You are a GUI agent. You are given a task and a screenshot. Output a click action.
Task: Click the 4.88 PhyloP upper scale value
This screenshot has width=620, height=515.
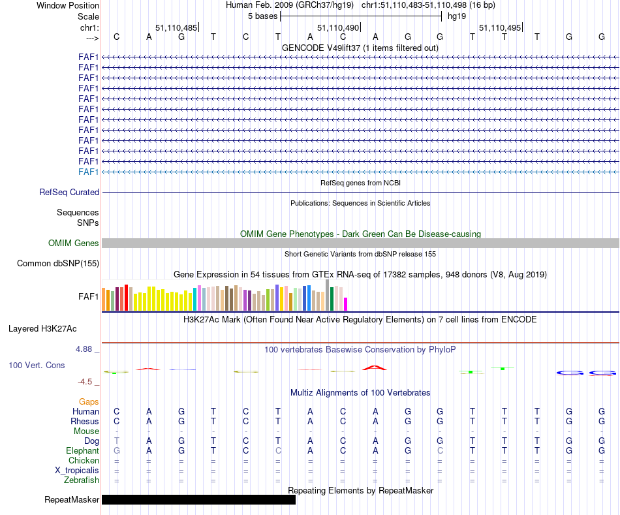[84, 349]
